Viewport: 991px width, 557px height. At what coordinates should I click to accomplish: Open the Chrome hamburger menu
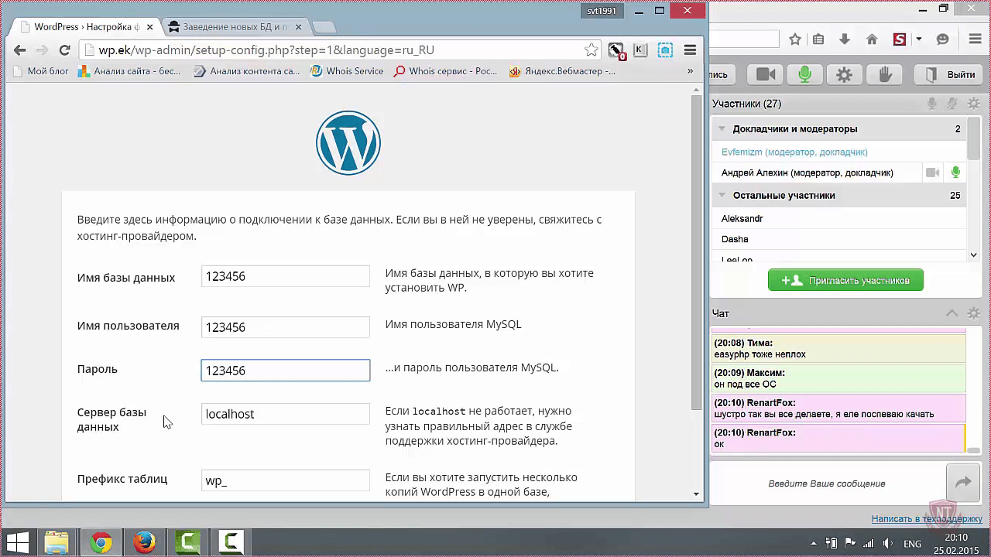690,50
